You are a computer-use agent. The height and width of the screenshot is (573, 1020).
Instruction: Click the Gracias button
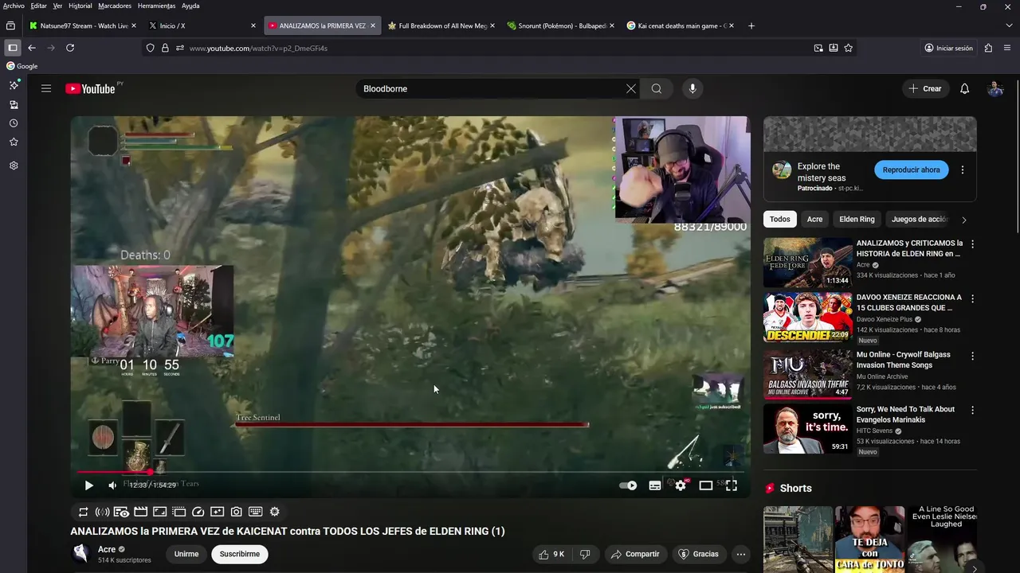point(698,554)
